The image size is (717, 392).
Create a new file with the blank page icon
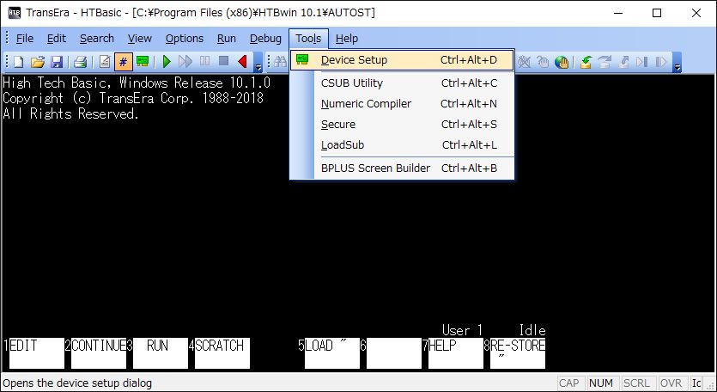[x=18, y=61]
